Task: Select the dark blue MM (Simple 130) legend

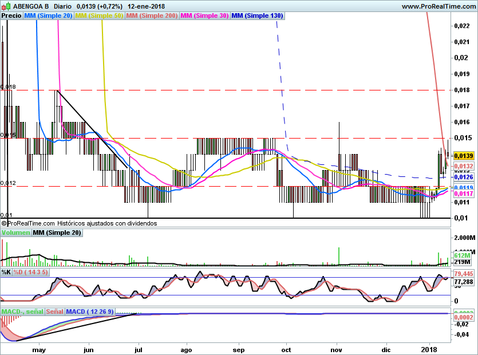Action: point(257,16)
